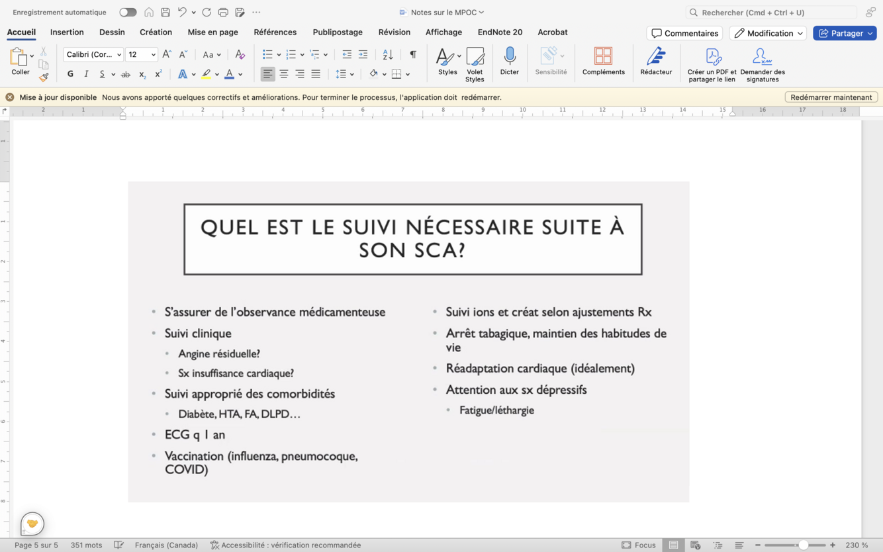Open the Aa change case dropdown
This screenshot has height=552, width=883.
(212, 54)
